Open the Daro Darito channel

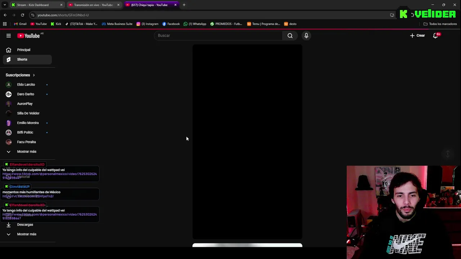(x=27, y=94)
